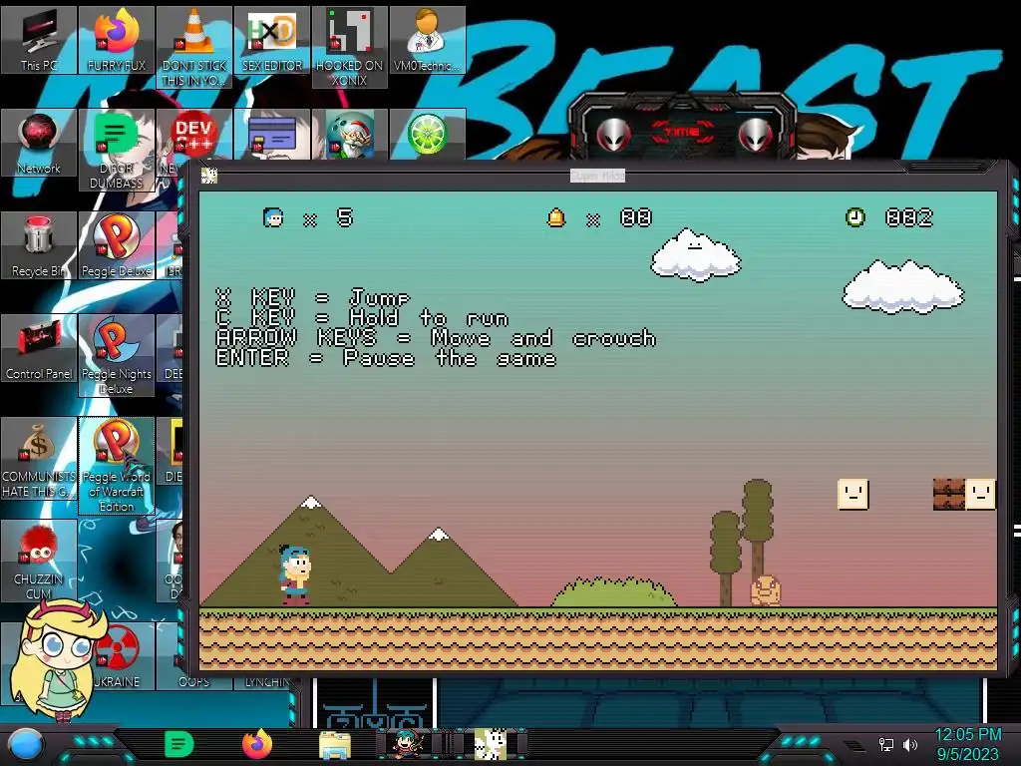Click the left alien head on the widget
The image size is (1021, 766).
point(613,136)
